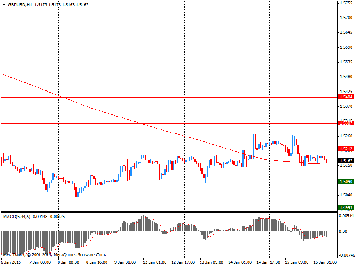Screen dimensions: 355x266
Task: Click the 8 Jan 16:00 time axis label
Action: point(97,262)
